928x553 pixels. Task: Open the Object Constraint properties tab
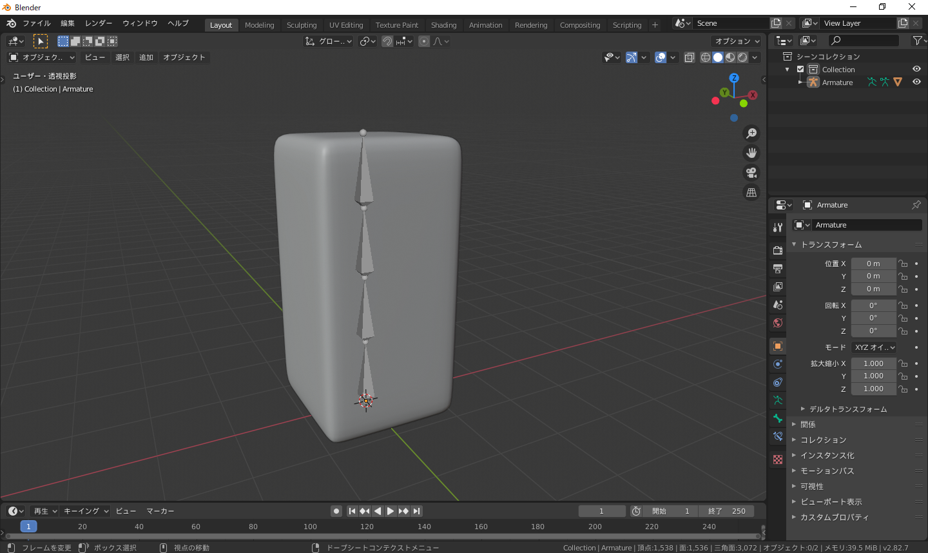[x=778, y=382]
